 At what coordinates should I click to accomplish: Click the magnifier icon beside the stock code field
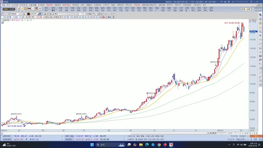[22, 14]
